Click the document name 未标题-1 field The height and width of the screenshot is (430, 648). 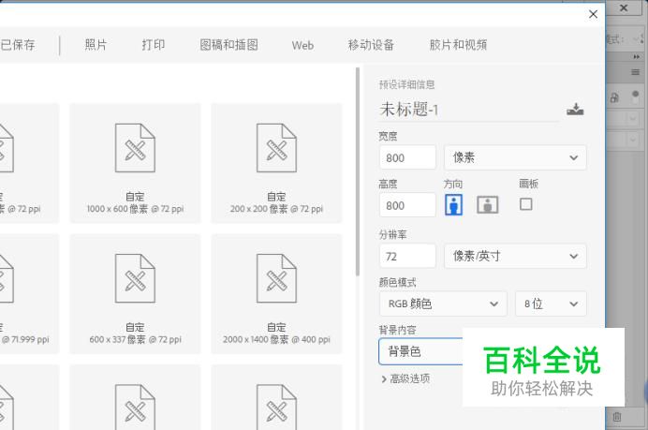(468, 110)
